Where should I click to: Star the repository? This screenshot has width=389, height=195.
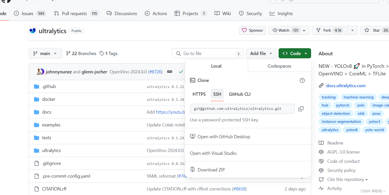375,30
